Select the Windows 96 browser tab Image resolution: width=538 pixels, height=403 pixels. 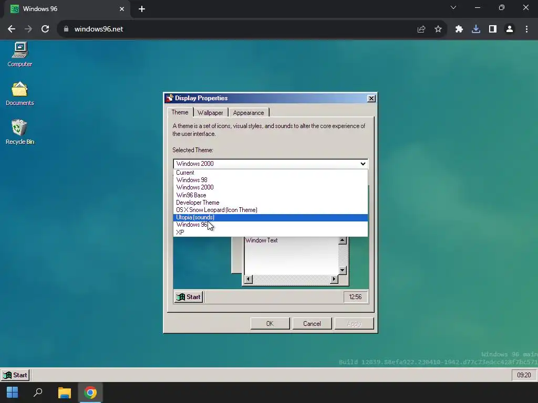click(68, 9)
